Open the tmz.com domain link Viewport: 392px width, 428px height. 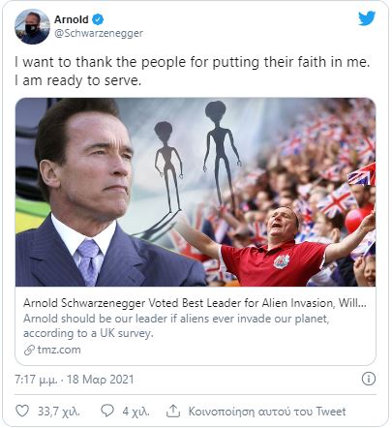point(59,350)
